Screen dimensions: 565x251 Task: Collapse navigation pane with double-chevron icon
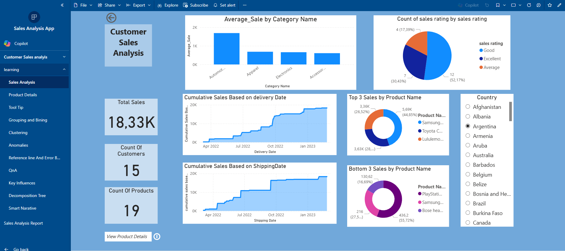click(x=62, y=5)
